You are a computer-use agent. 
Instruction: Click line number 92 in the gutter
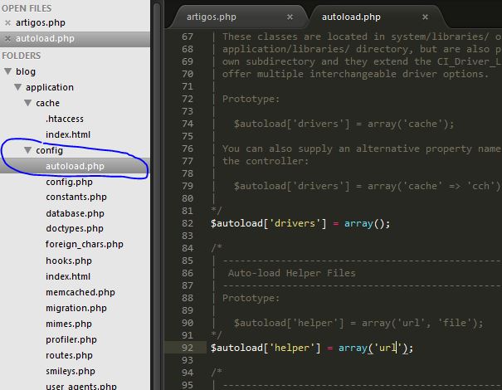(188, 348)
